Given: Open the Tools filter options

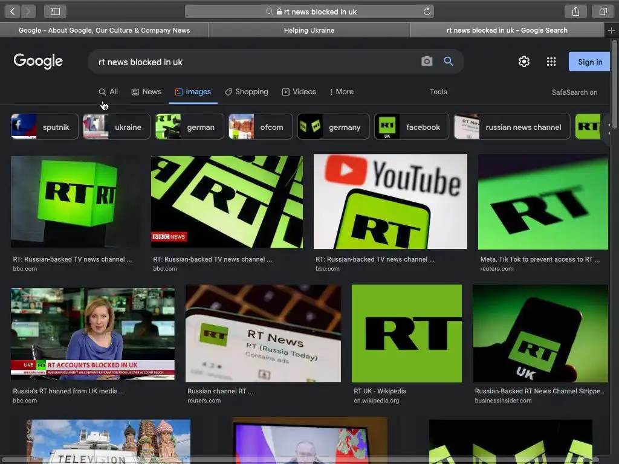Looking at the screenshot, I should click(x=438, y=92).
